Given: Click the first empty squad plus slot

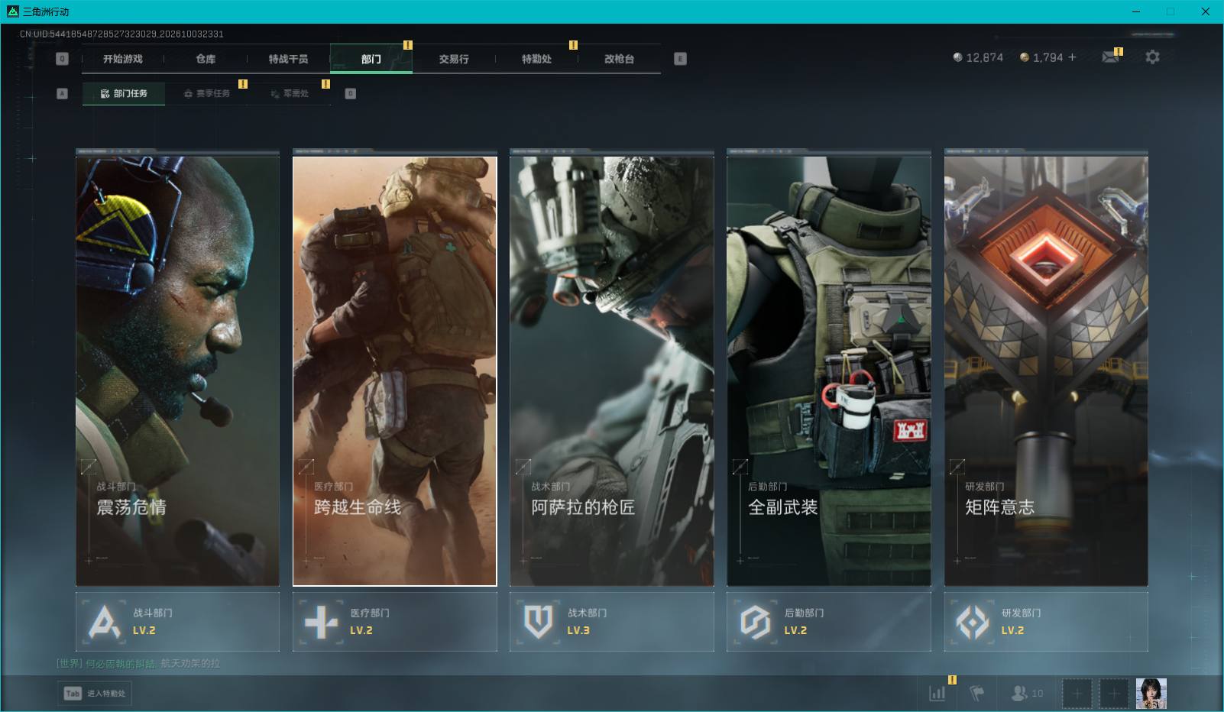Looking at the screenshot, I should pos(1077,694).
